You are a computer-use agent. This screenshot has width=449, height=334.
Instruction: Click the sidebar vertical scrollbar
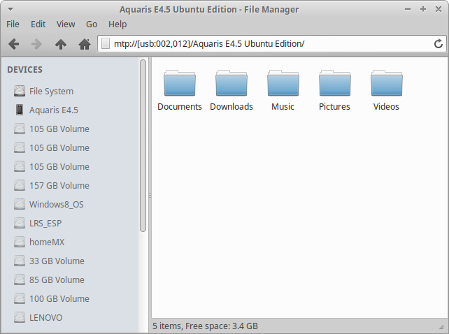point(143,145)
